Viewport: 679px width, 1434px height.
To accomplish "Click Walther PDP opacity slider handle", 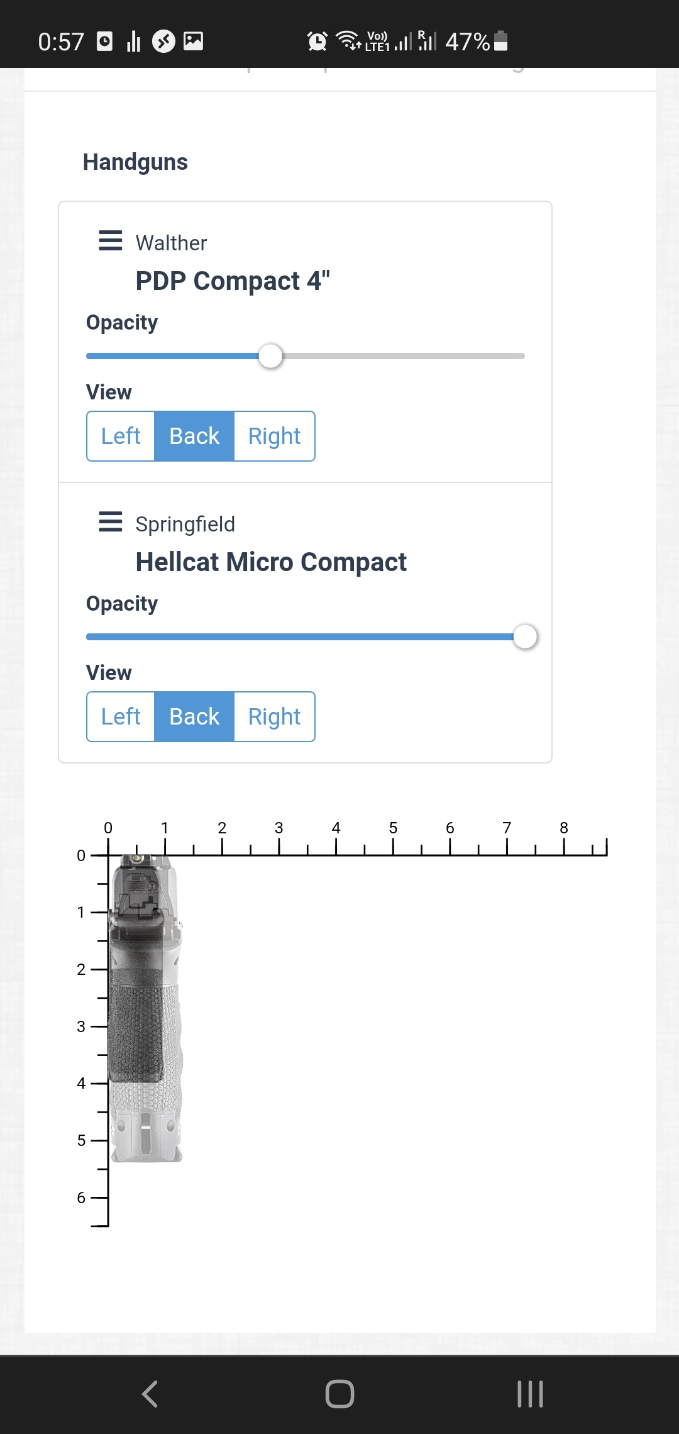I will click(271, 356).
